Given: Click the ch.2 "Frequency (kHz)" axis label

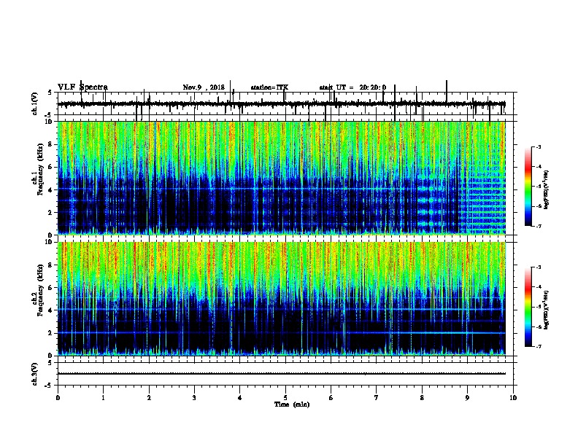Looking at the screenshot, I should tap(40, 292).
